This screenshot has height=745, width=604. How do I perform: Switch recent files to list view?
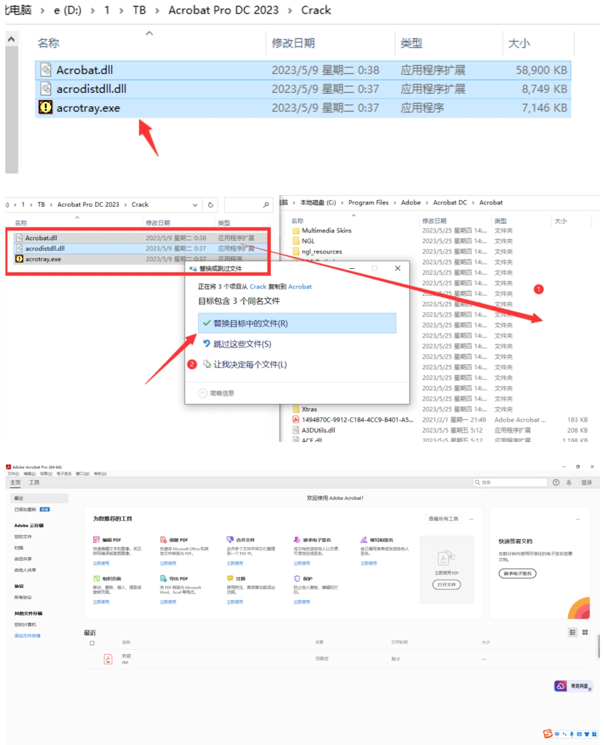573,632
